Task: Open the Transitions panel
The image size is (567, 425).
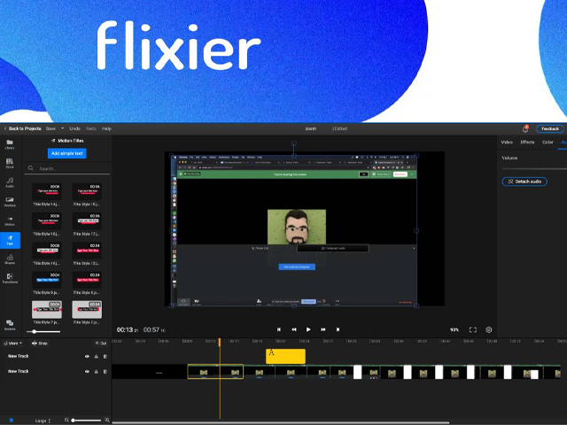Action: pos(10,278)
